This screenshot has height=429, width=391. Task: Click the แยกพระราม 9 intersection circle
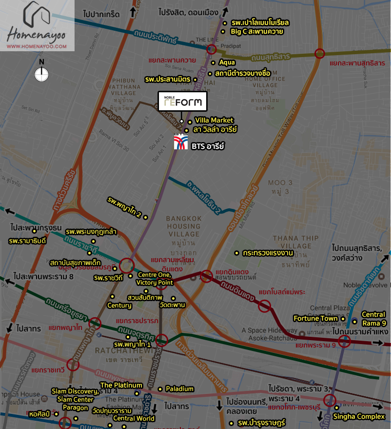point(344,341)
